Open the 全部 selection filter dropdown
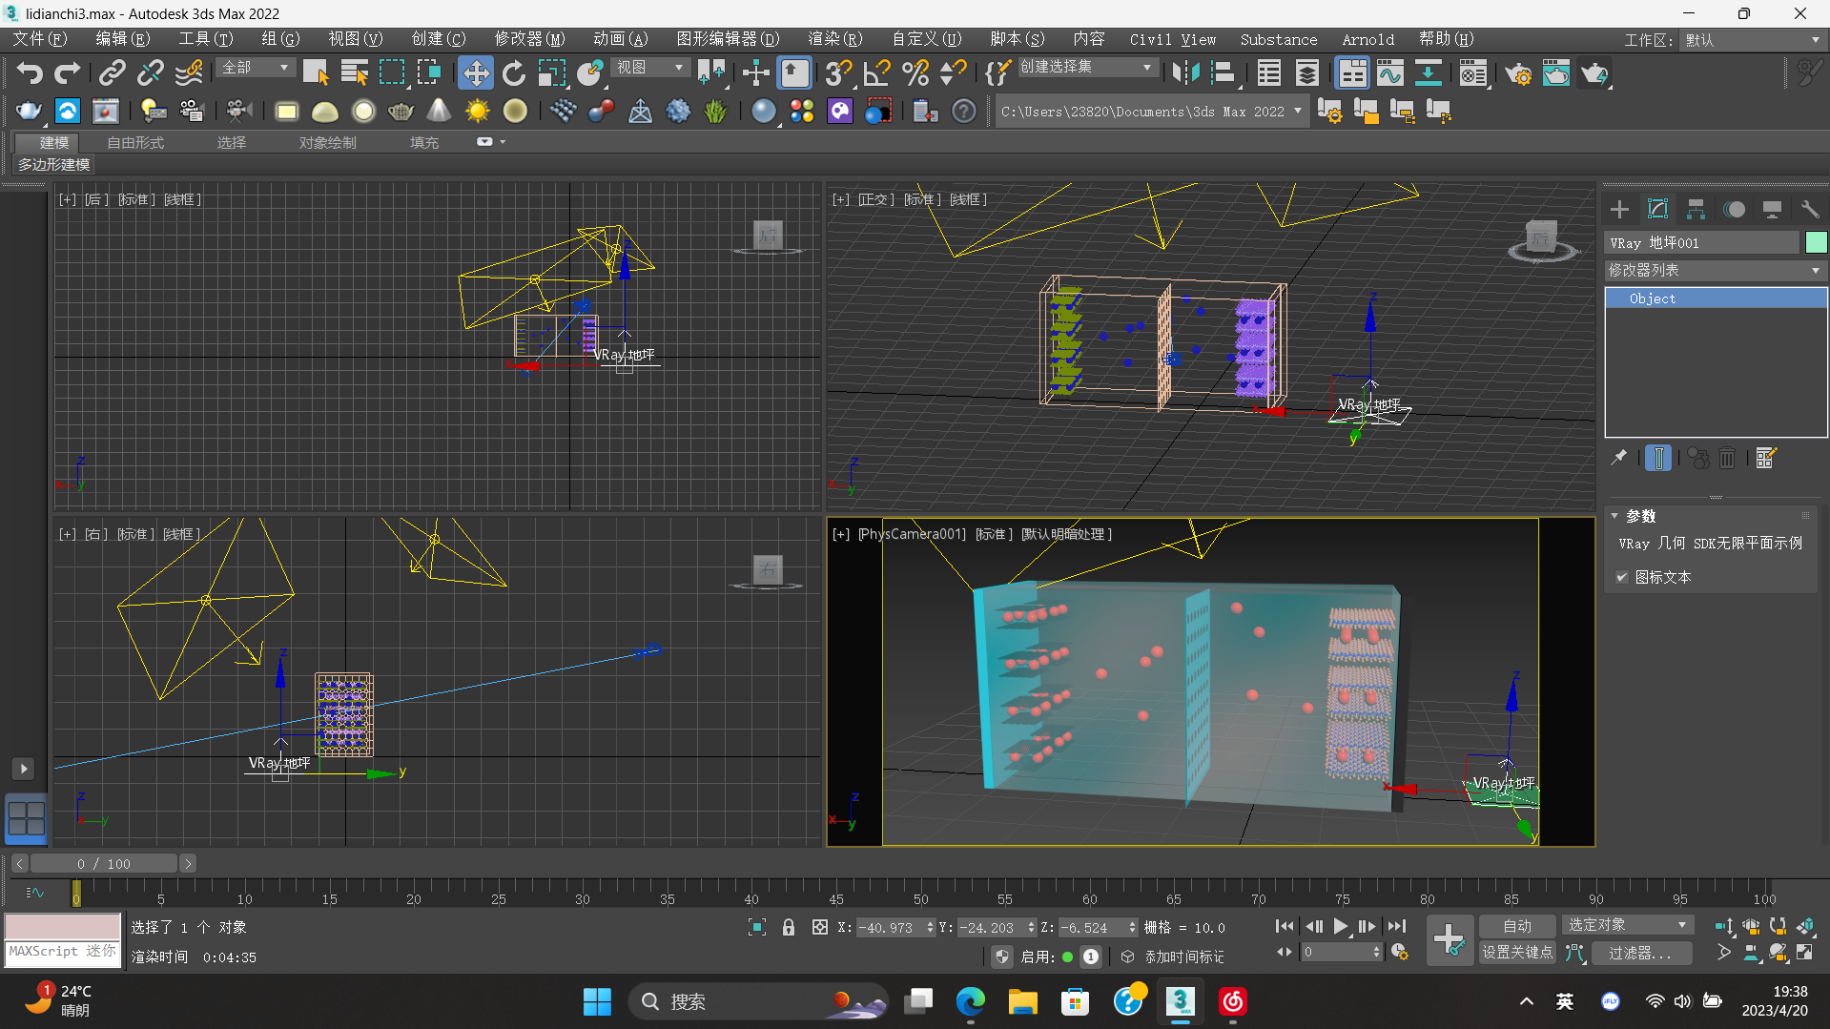This screenshot has height=1029, width=1830. [x=255, y=68]
